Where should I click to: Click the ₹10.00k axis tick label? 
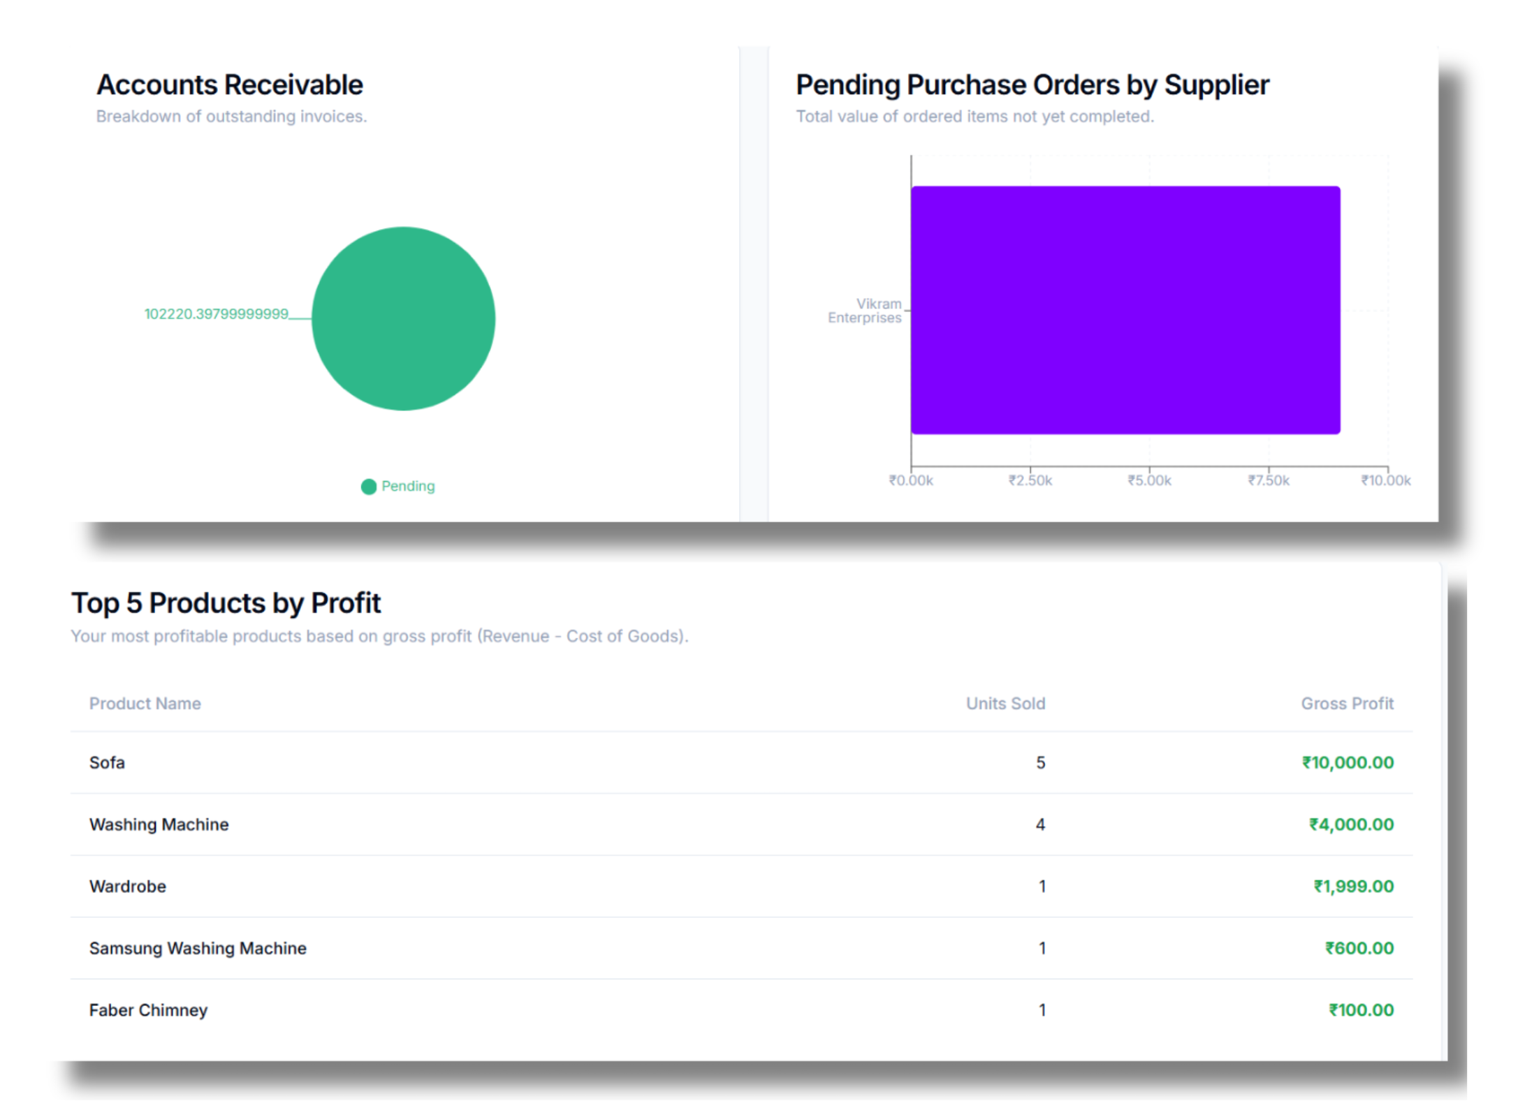(x=1385, y=480)
